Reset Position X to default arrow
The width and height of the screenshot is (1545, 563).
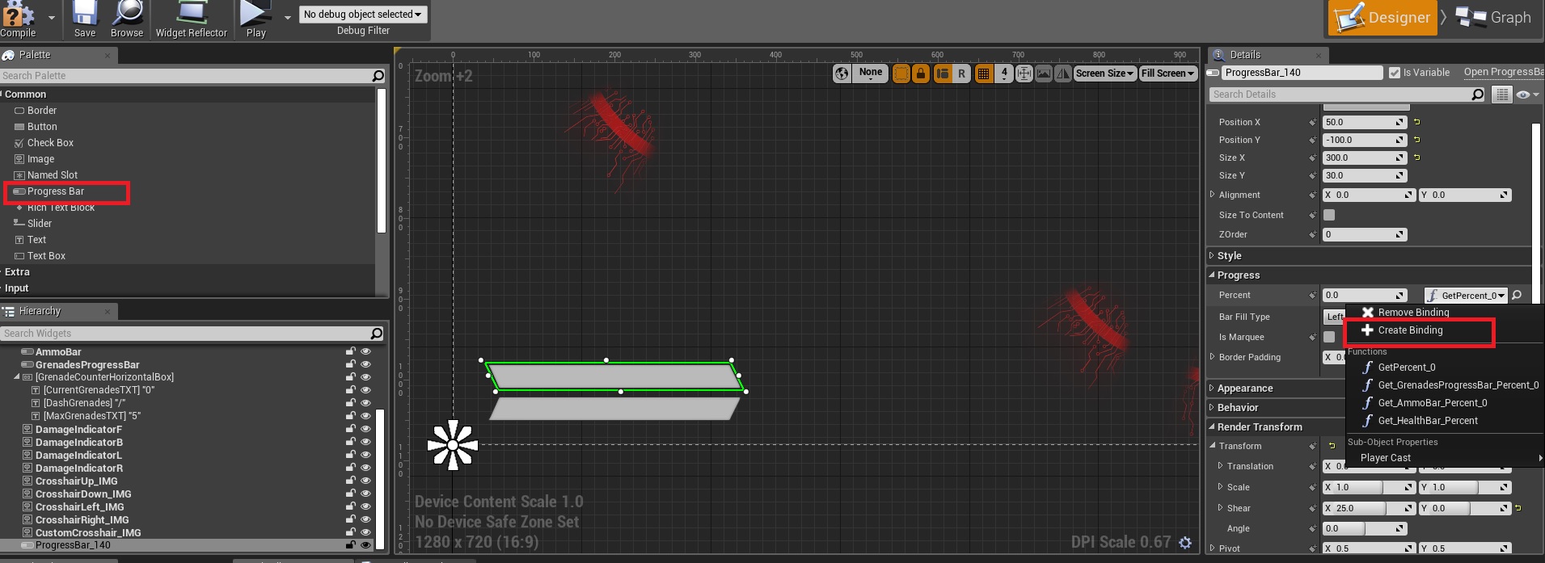[1416, 122]
